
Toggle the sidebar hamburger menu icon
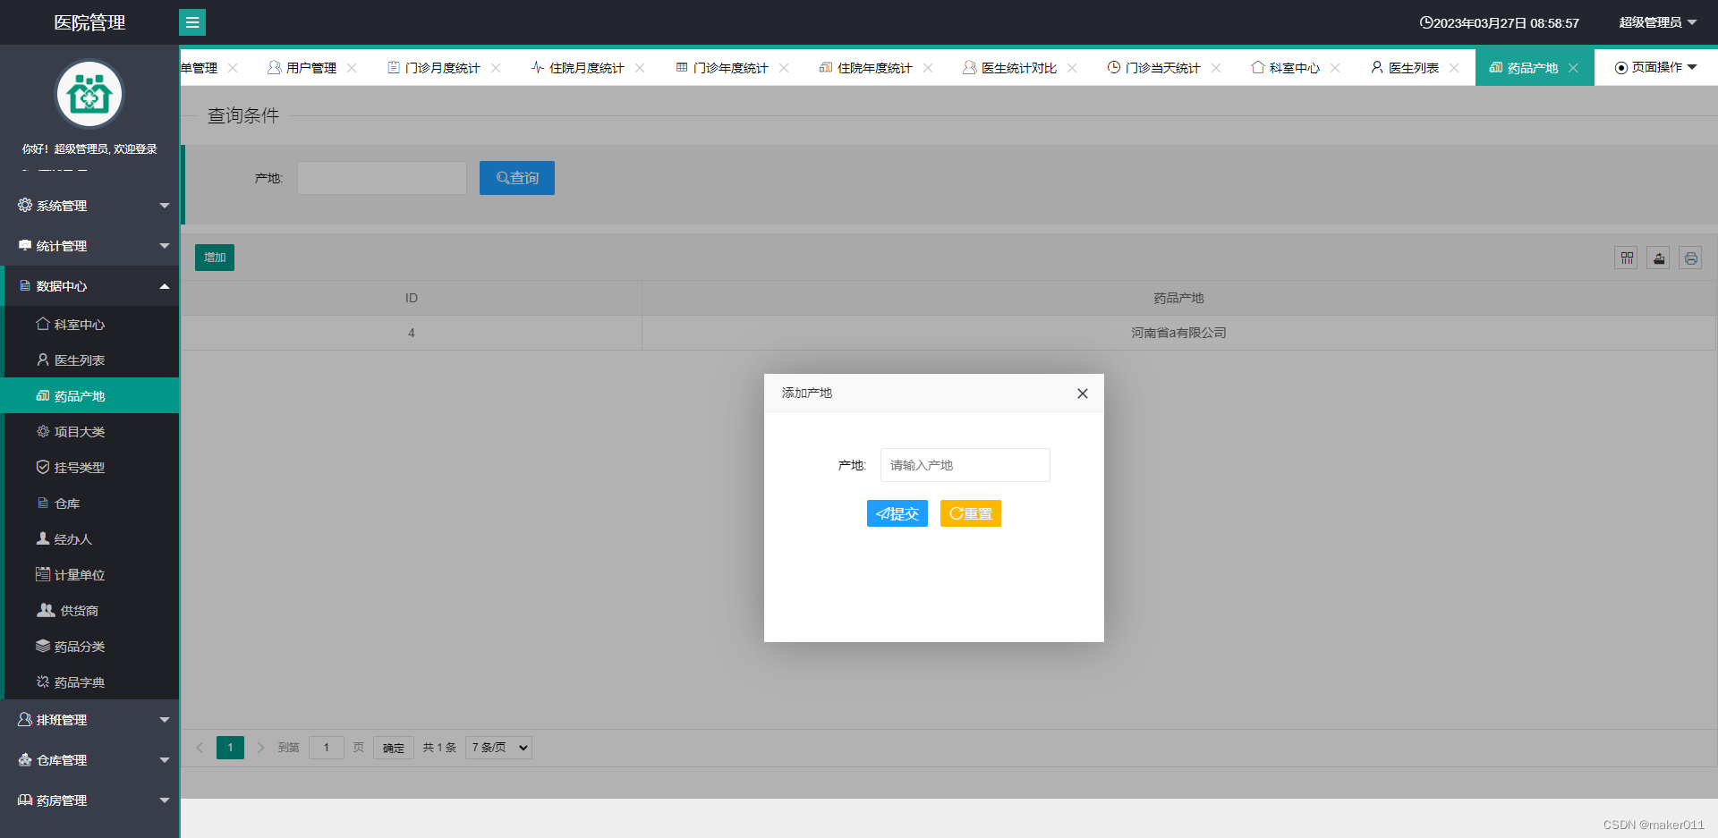click(192, 22)
